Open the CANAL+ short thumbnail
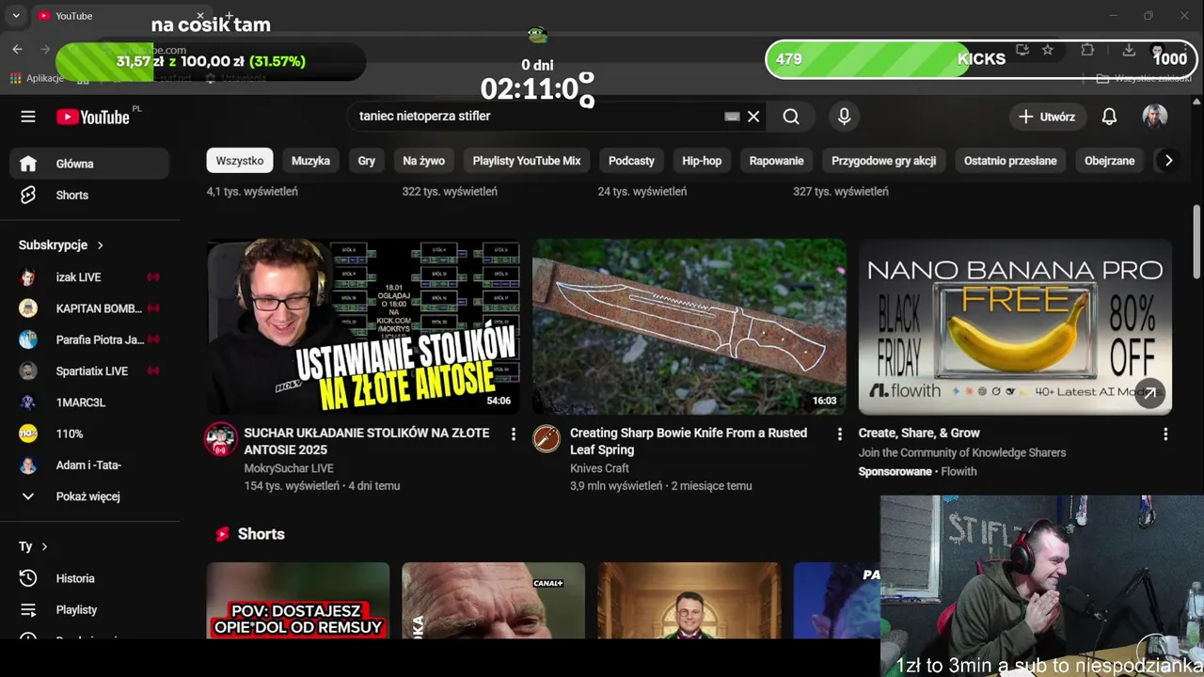Screen dimensions: 1204x677 [x=494, y=601]
